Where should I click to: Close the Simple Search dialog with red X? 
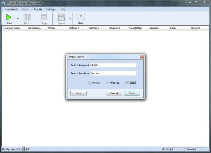[142, 57]
